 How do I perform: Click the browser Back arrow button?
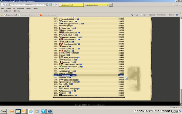2,5
